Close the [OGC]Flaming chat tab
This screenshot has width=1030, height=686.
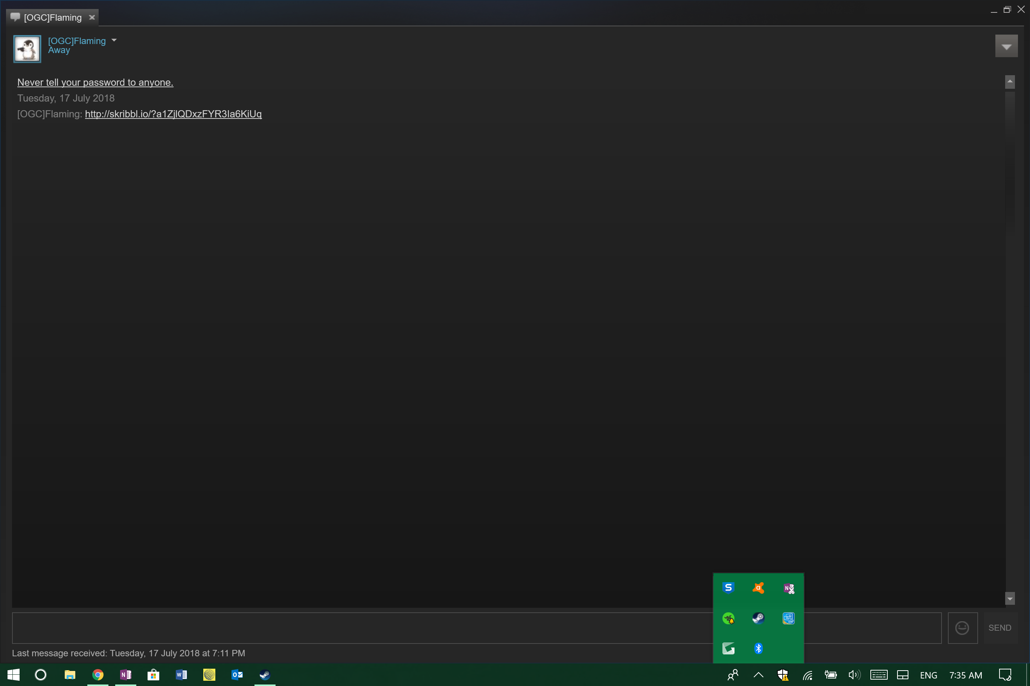[x=92, y=18]
